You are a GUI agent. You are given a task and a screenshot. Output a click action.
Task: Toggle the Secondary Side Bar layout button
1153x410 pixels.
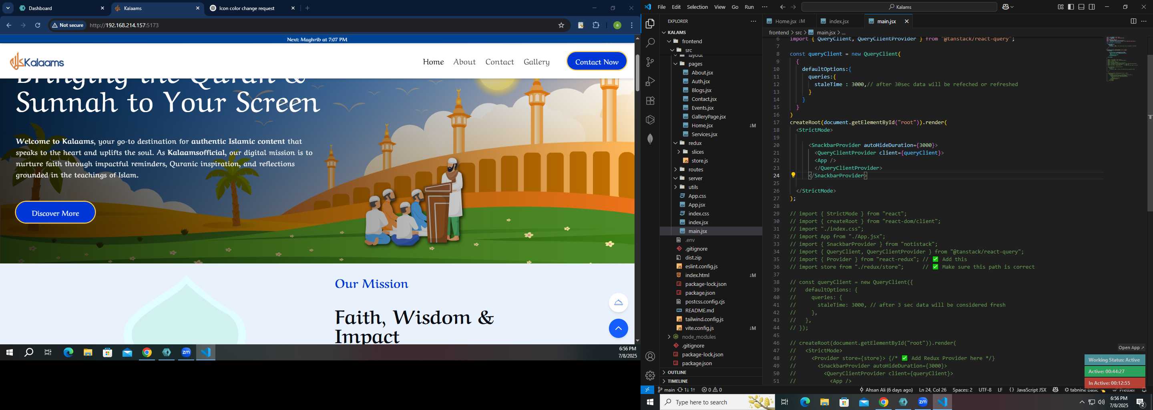(1092, 7)
